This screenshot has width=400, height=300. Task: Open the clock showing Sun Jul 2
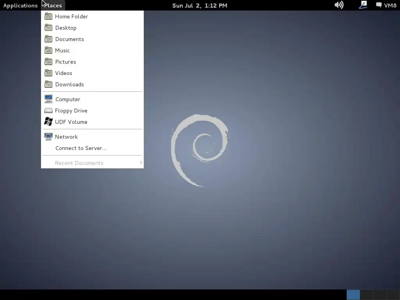(x=200, y=5)
